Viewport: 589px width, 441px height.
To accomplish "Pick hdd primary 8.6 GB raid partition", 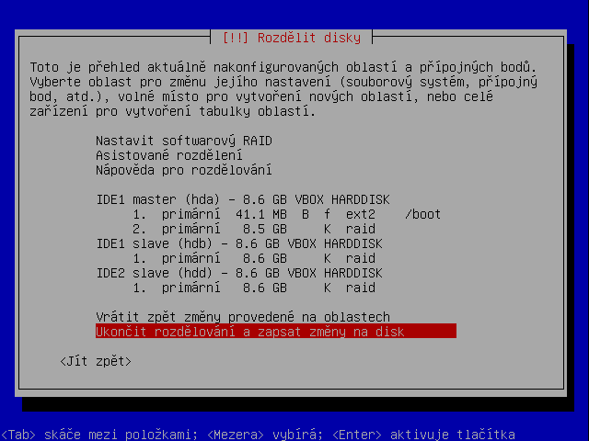I will pyautogui.click(x=254, y=288).
